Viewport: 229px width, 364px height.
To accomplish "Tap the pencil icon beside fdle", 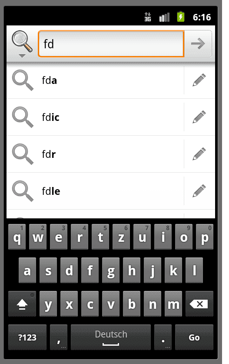I will (x=199, y=191).
